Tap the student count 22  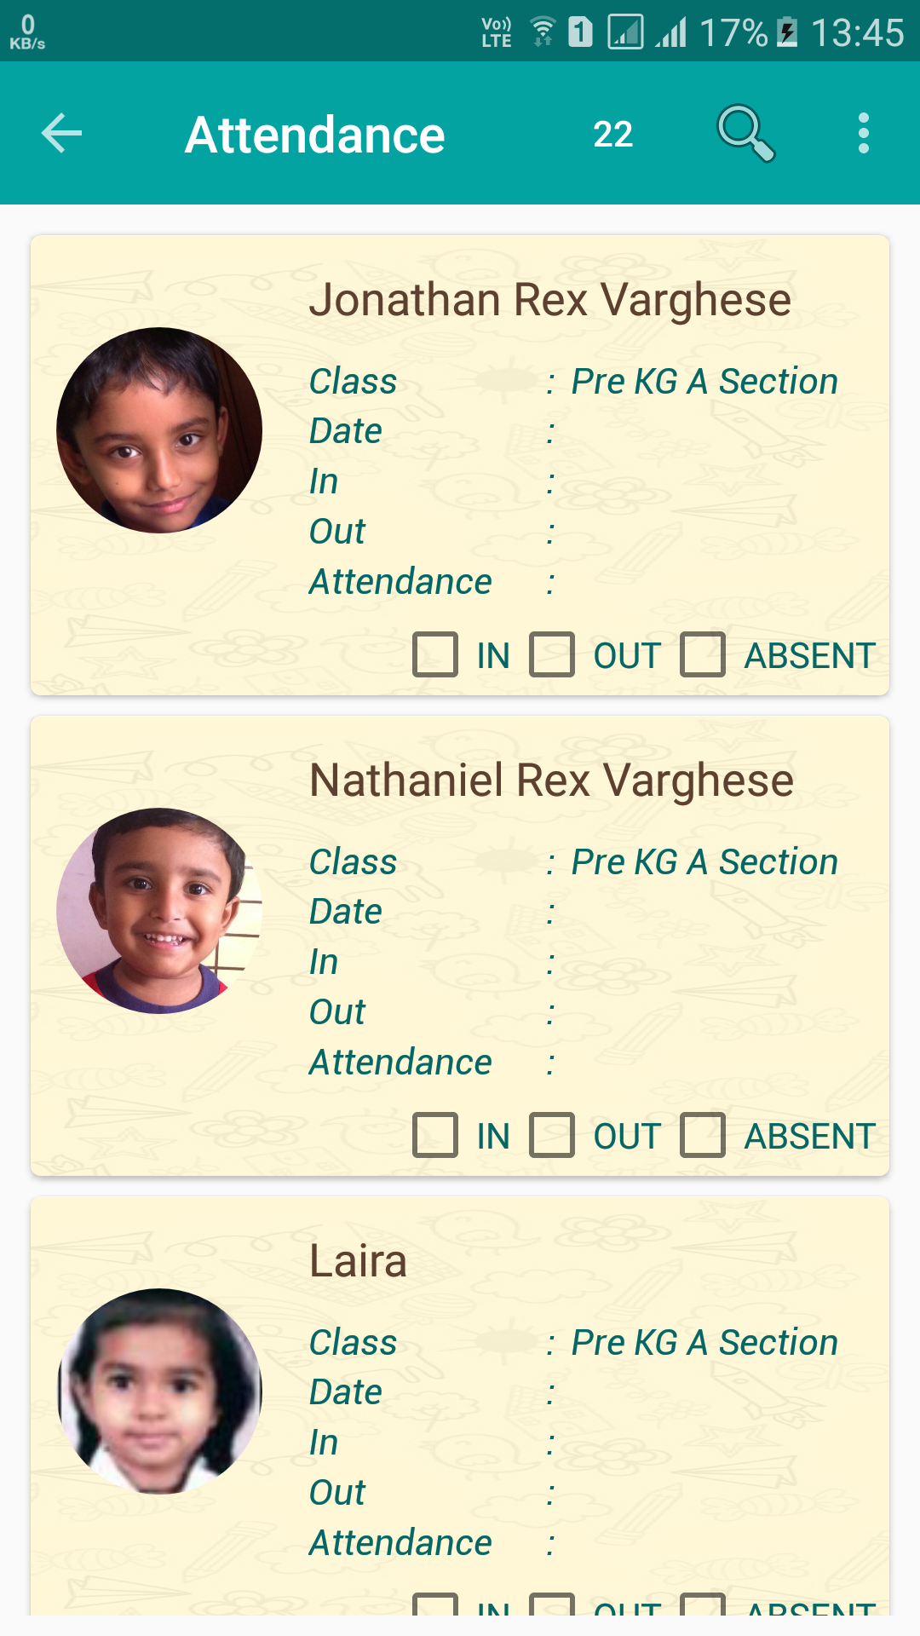[612, 135]
